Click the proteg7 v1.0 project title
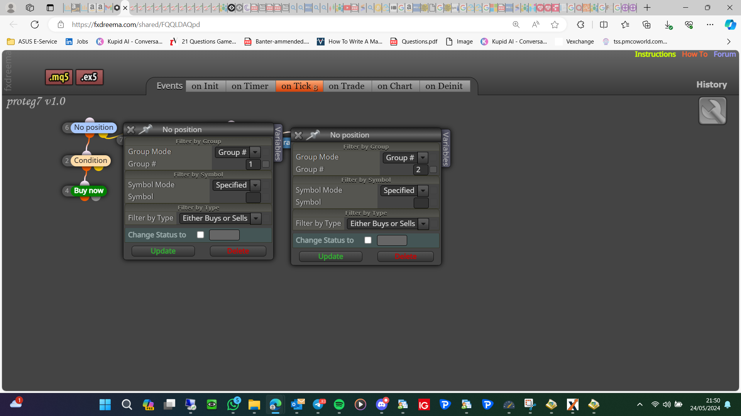The width and height of the screenshot is (741, 416). click(x=36, y=101)
